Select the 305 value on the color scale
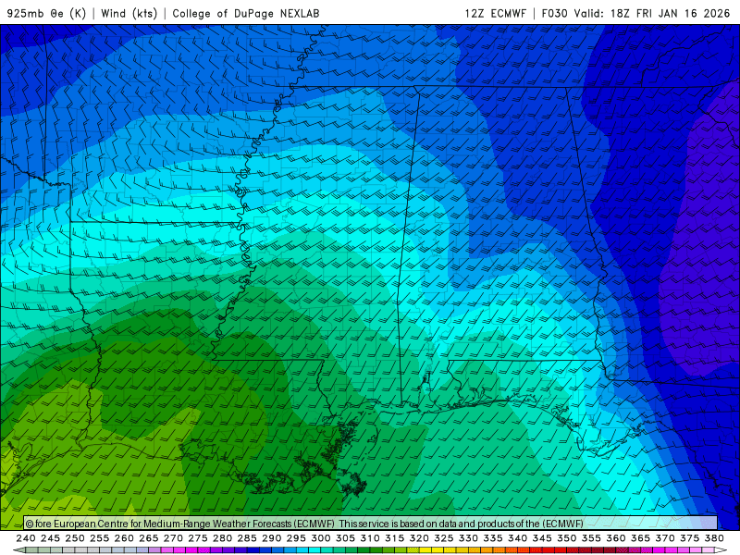740x555 pixels. (x=345, y=538)
